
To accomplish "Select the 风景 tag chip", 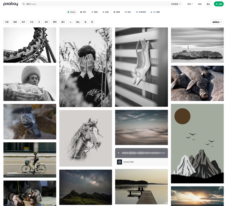I will 7,22.
